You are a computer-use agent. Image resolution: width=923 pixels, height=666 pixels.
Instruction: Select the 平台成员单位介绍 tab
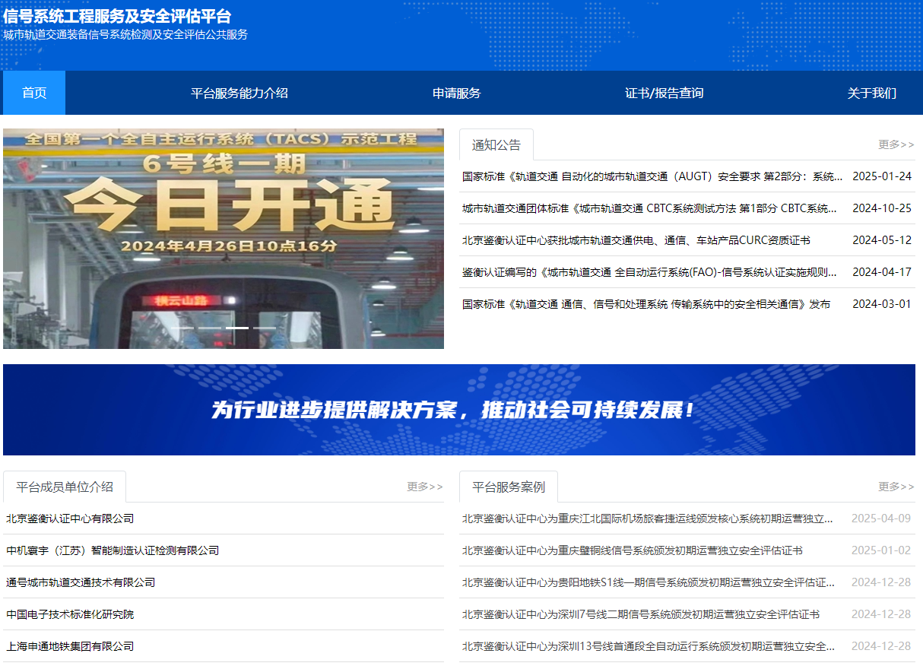pos(65,487)
